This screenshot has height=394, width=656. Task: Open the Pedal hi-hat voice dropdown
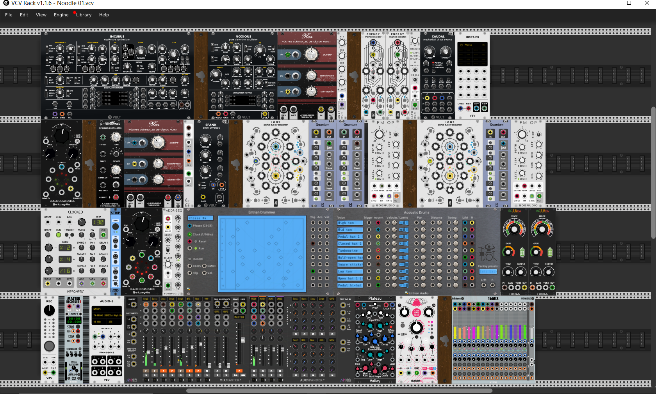(x=350, y=285)
